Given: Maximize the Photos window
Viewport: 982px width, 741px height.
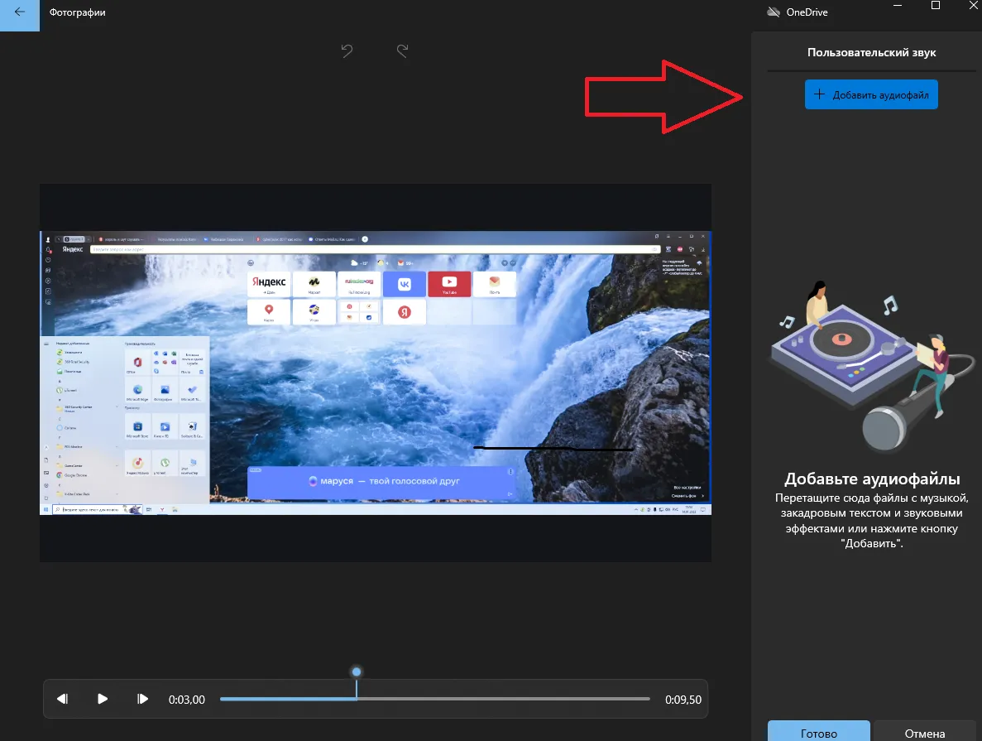Looking at the screenshot, I should pos(936,6).
